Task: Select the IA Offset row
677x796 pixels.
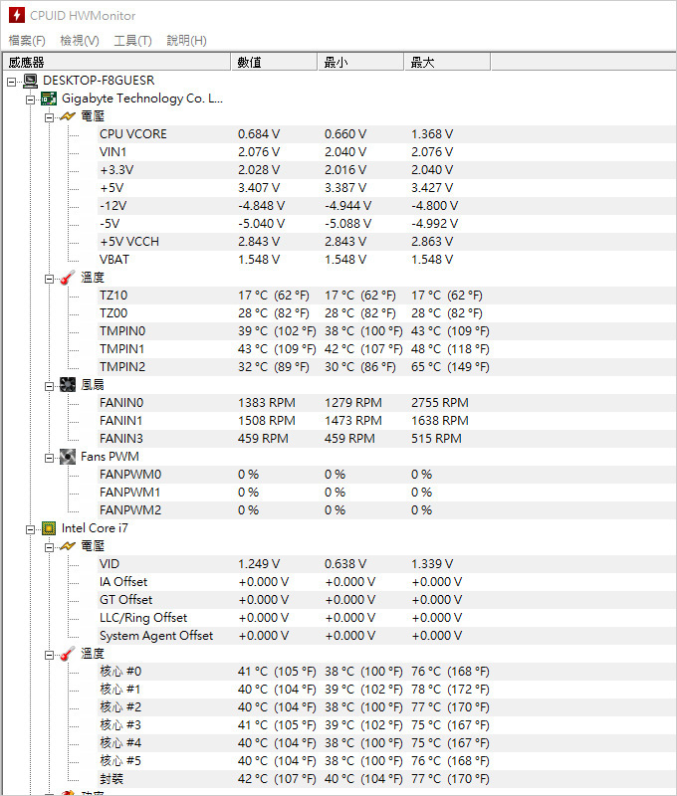Action: 386,582
